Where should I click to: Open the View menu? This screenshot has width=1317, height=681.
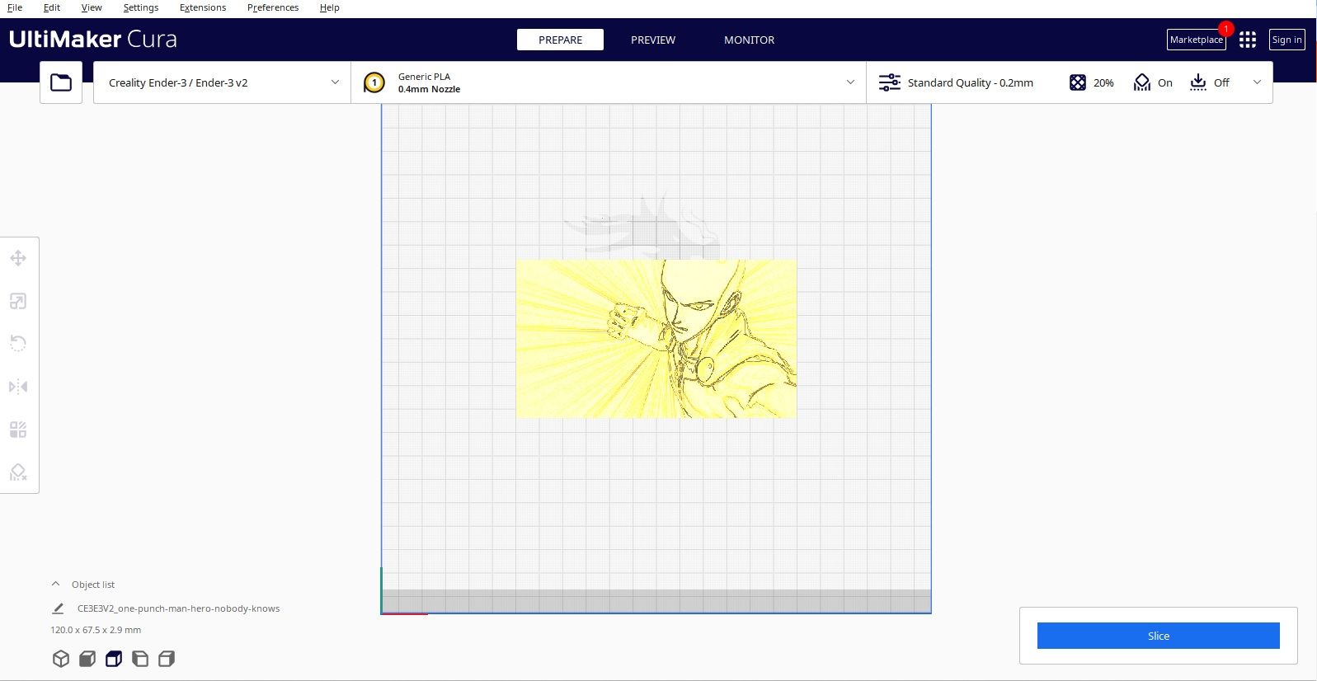tap(92, 7)
